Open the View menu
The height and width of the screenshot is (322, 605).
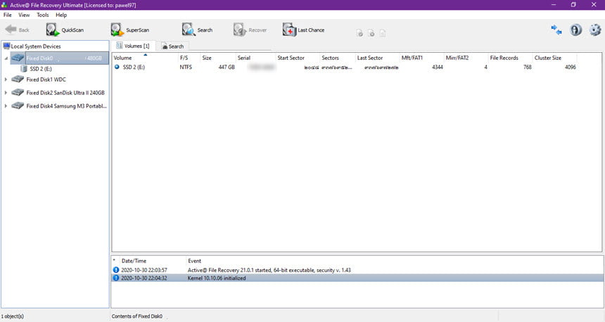coord(24,15)
